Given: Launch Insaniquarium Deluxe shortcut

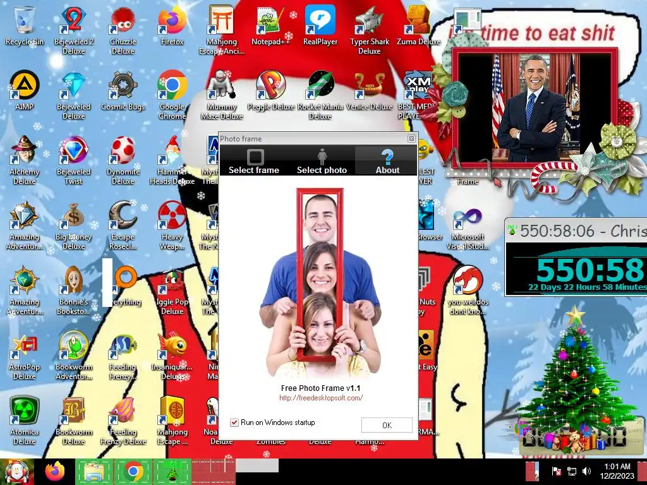Looking at the screenshot, I should point(172,356).
